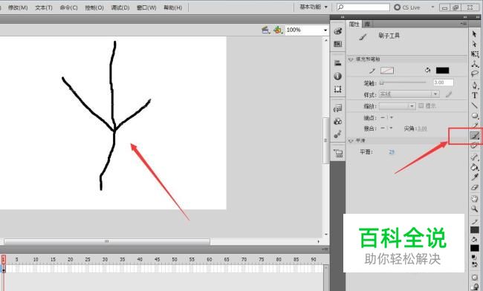
Task: Select the Brush tool in toolbox
Action: pyautogui.click(x=475, y=136)
